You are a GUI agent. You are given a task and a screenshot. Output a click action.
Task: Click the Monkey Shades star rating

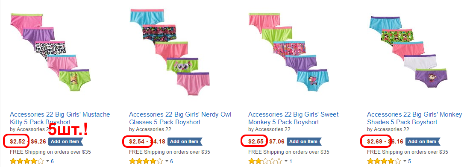pyautogui.click(x=384, y=161)
